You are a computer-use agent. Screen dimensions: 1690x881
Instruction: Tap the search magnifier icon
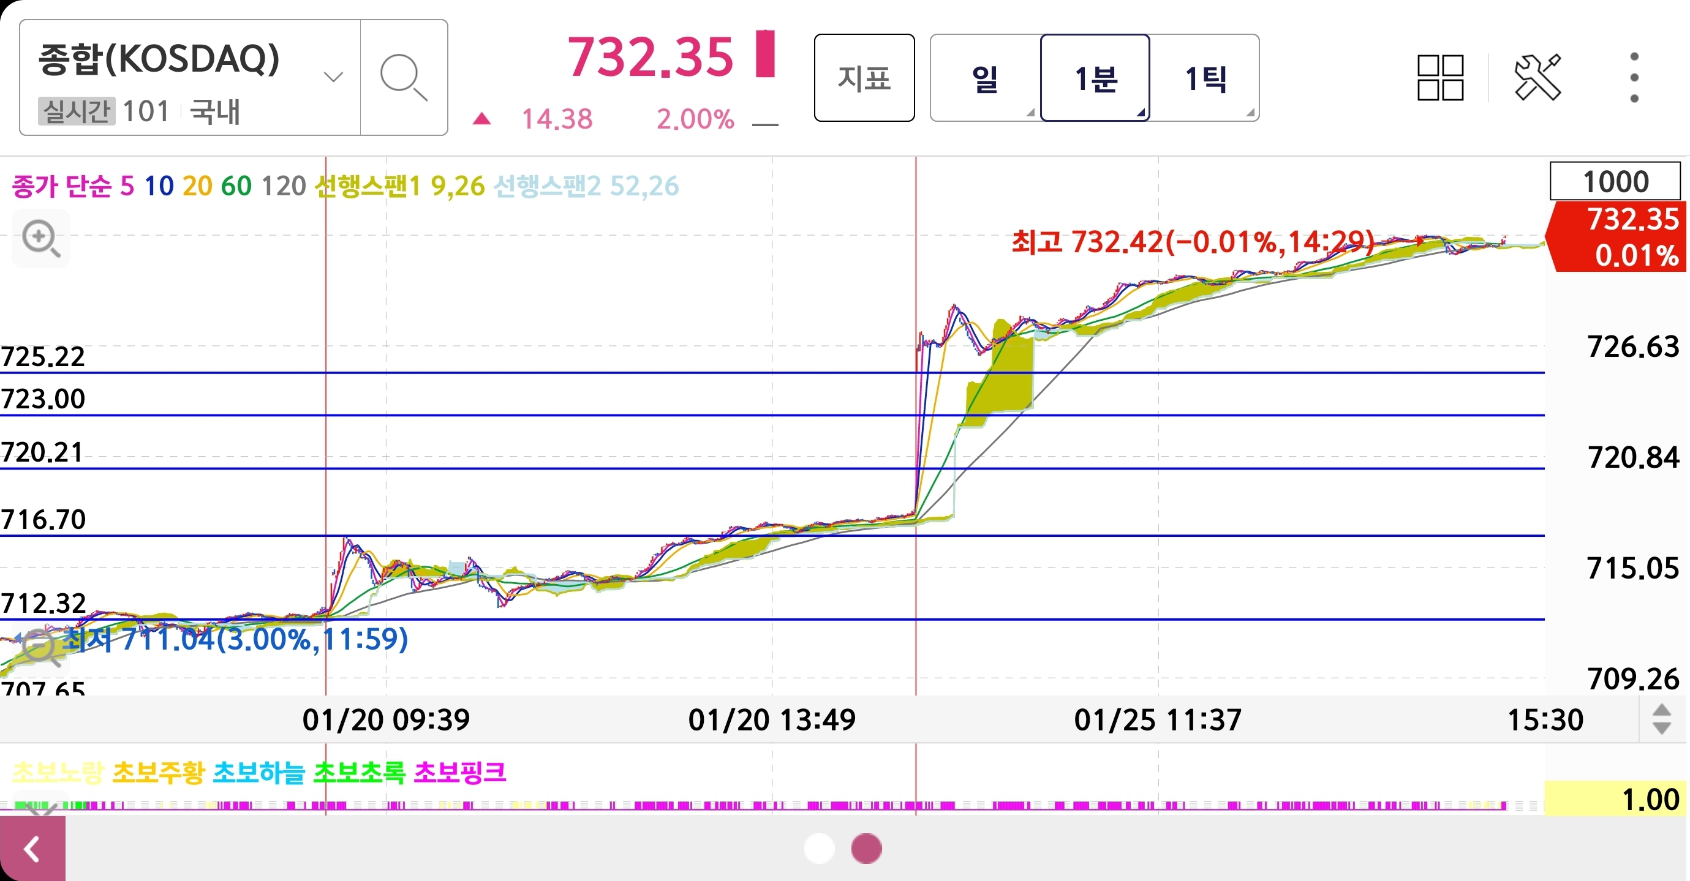click(x=404, y=77)
